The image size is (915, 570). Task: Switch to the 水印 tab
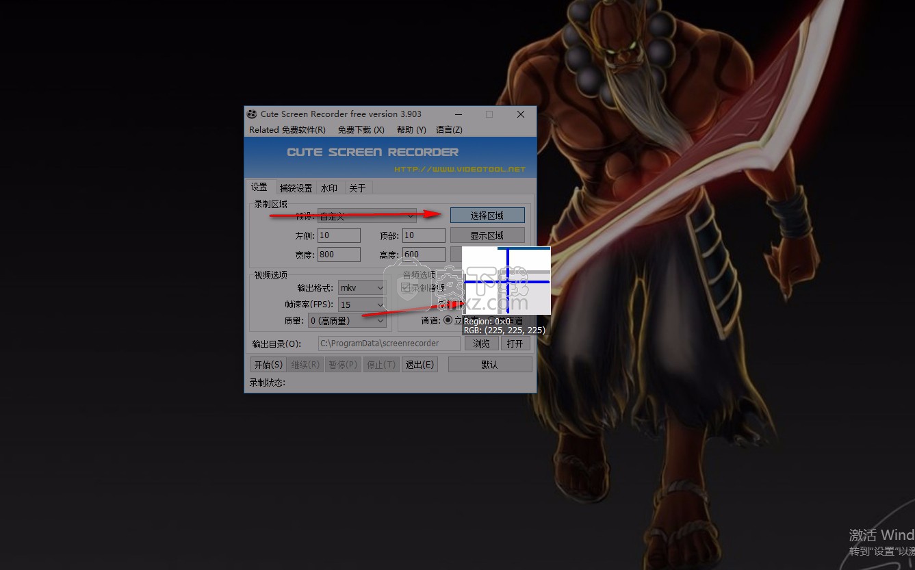click(x=329, y=188)
